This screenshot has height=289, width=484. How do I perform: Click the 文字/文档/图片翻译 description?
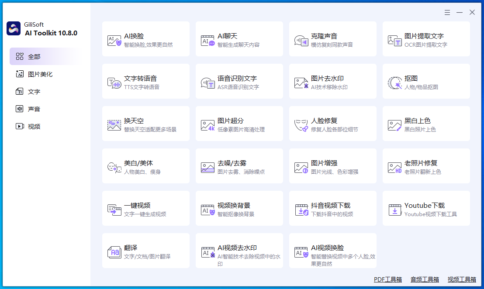[x=147, y=256]
